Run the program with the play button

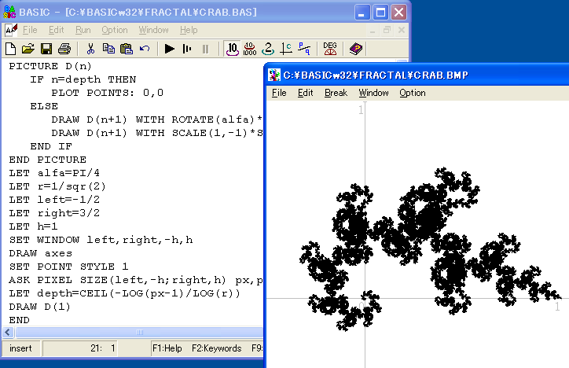[x=169, y=49]
